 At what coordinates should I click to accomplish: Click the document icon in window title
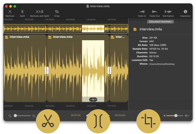88,6
